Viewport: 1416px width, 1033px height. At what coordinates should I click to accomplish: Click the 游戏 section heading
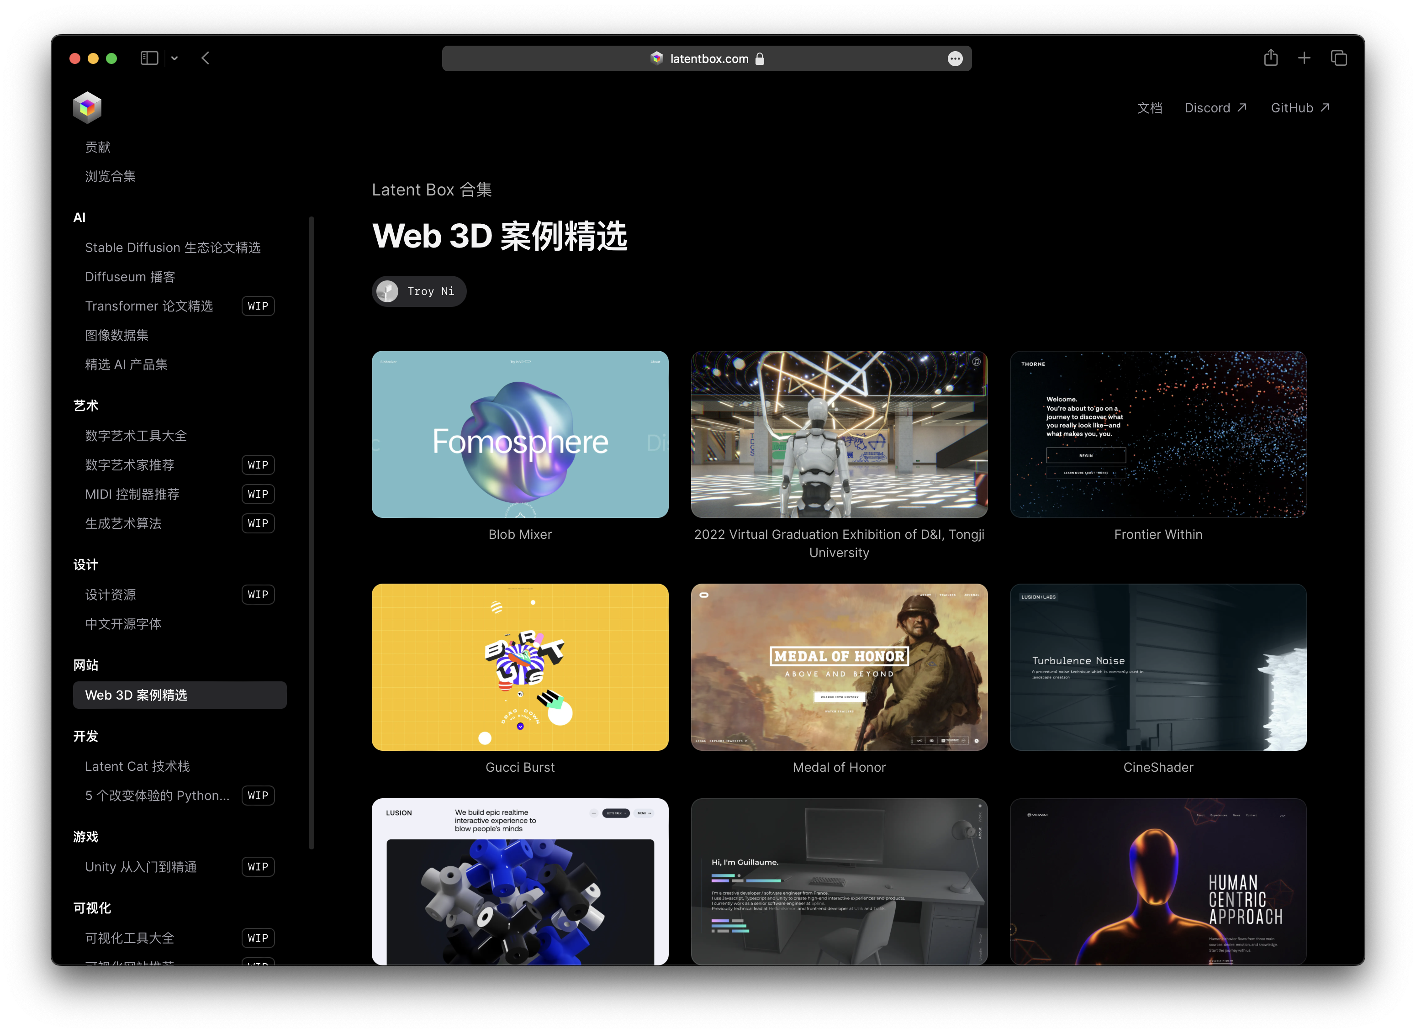click(x=86, y=837)
